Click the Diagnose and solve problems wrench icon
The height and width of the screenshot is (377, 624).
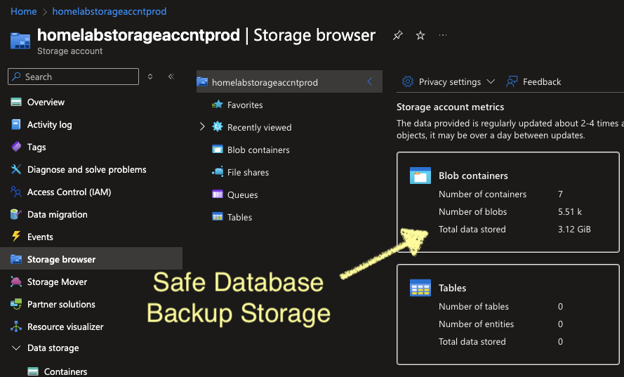coord(16,169)
